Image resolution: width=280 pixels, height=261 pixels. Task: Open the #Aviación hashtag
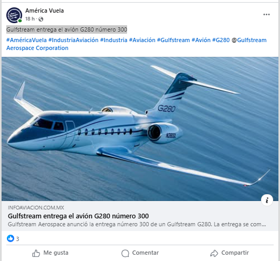coord(142,40)
